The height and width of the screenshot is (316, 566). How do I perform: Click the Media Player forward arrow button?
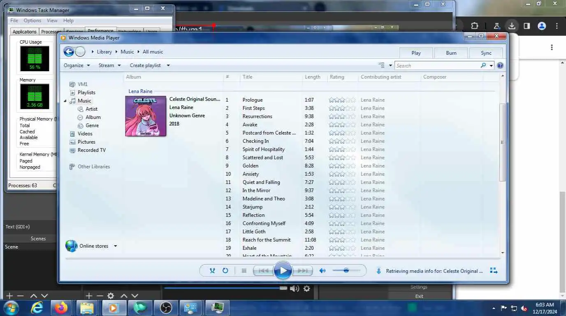pyautogui.click(x=80, y=51)
